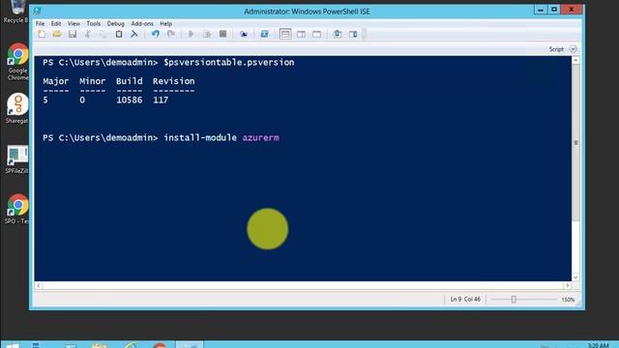Image resolution: width=619 pixels, height=348 pixels.
Task: Click horizontal scrollbar left arrow
Action: 39,285
